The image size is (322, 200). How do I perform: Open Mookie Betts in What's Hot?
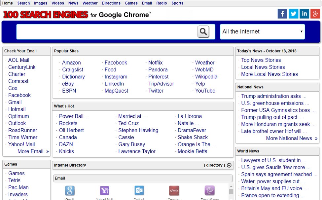click(x=193, y=151)
